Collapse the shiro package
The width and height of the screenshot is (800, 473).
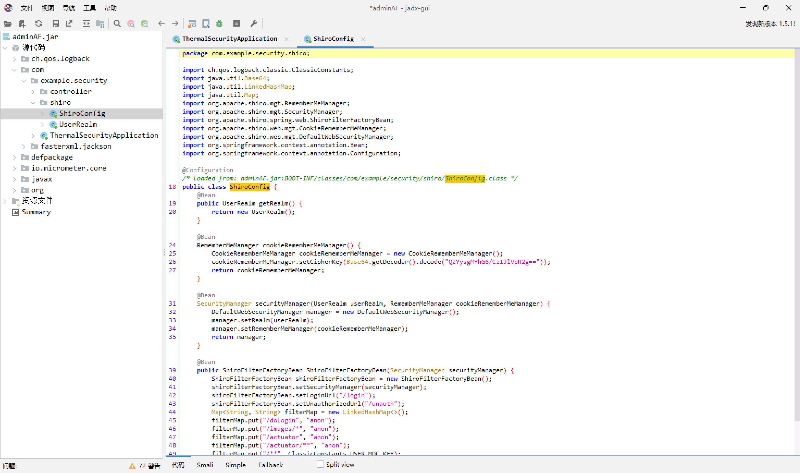point(33,103)
